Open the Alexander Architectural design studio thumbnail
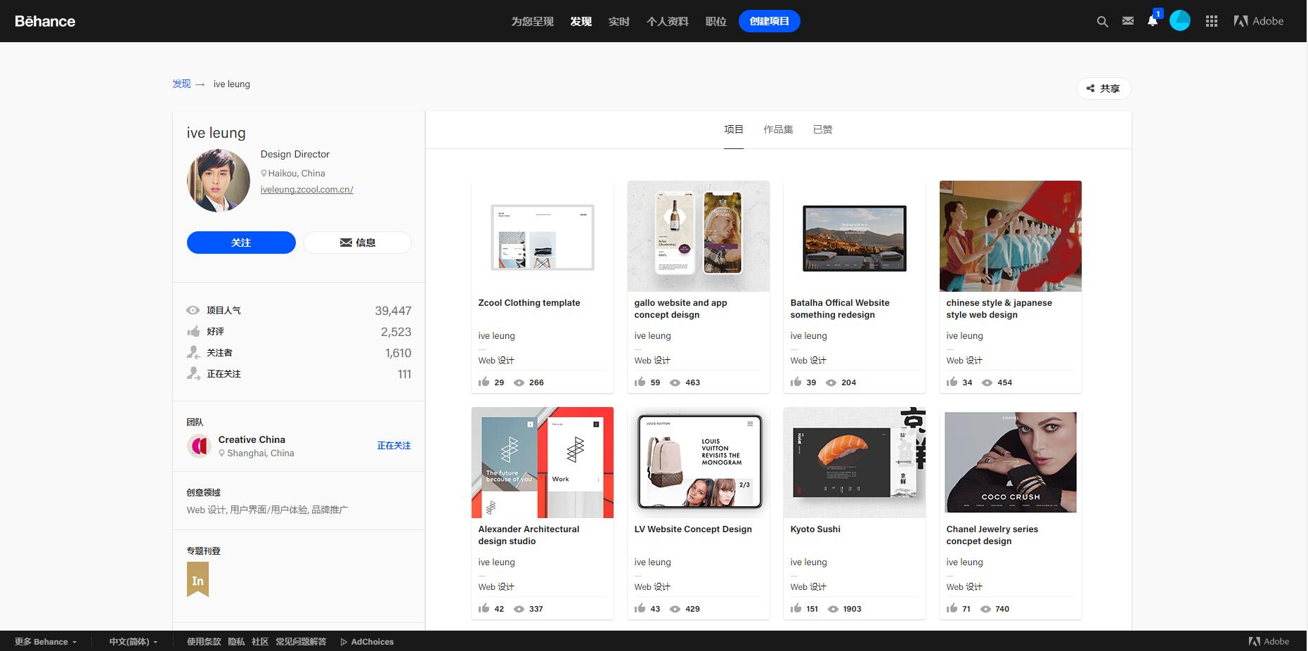The width and height of the screenshot is (1308, 651). pyautogui.click(x=543, y=463)
